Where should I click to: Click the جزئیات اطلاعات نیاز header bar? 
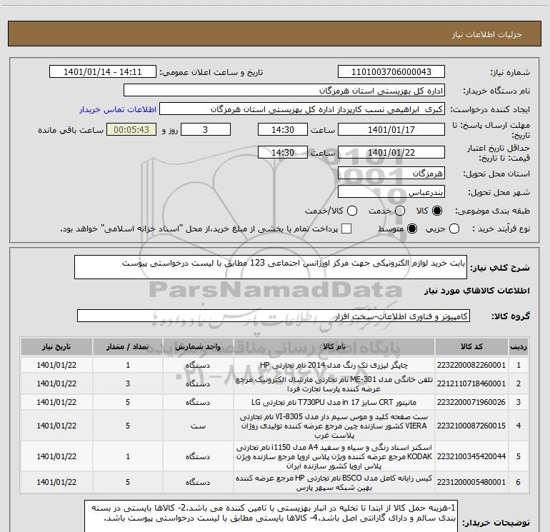(275, 34)
